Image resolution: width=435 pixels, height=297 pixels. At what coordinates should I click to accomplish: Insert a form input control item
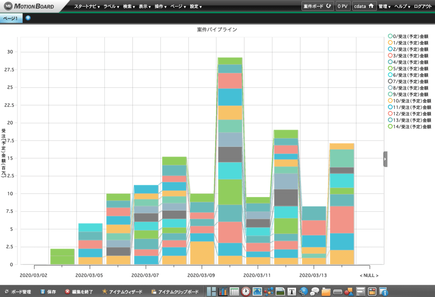361,291
